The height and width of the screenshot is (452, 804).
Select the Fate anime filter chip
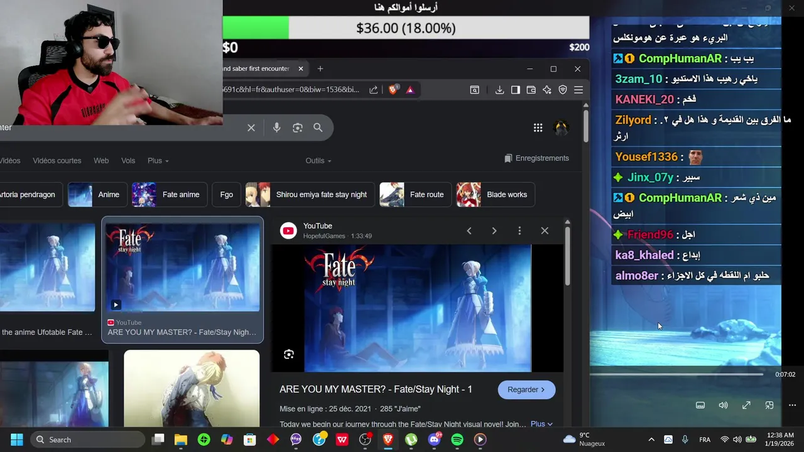[170, 195]
